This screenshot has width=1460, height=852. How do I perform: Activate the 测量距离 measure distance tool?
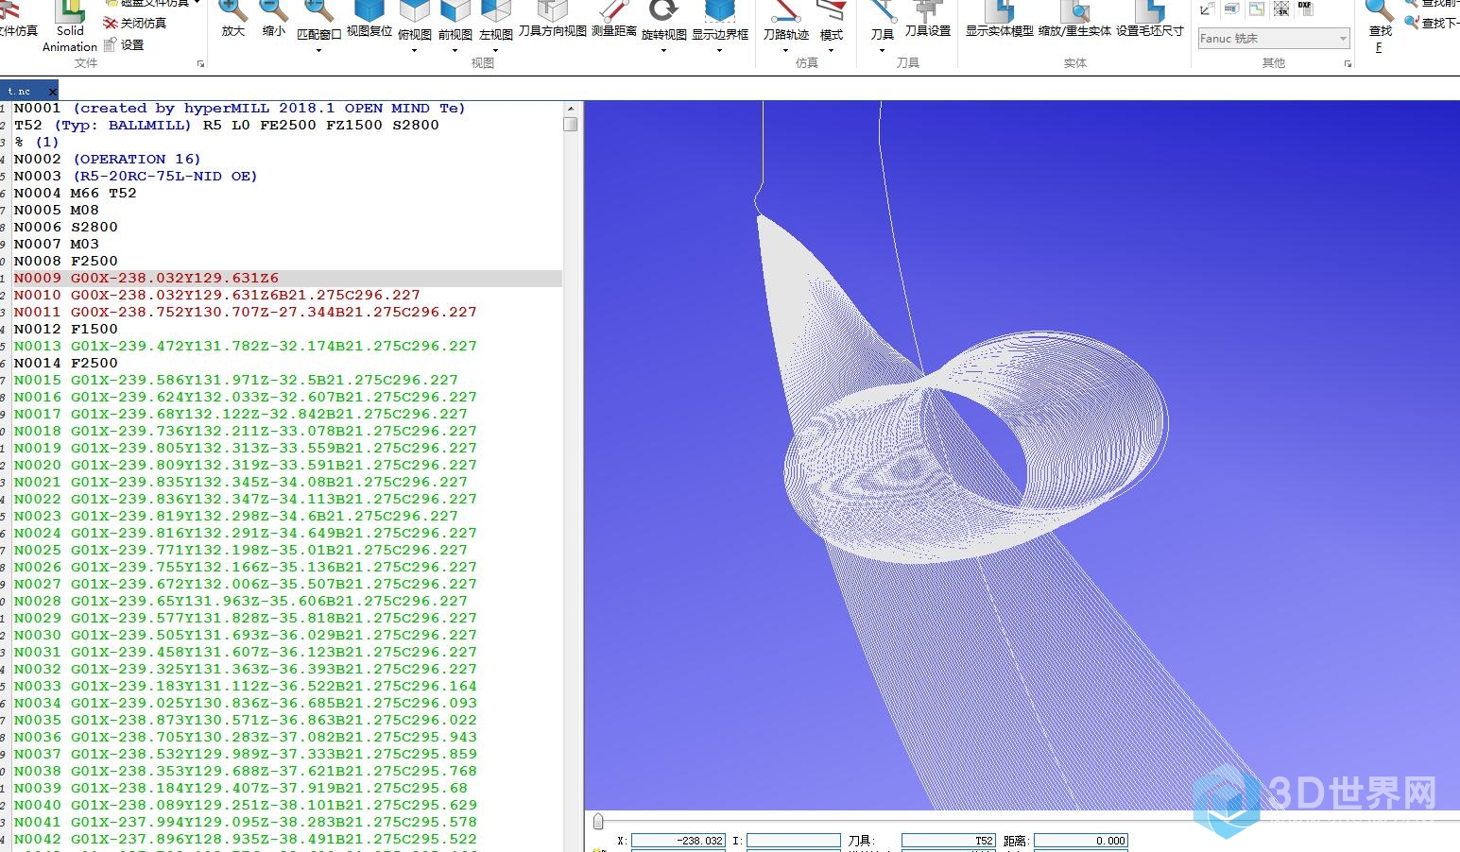pyautogui.click(x=614, y=19)
